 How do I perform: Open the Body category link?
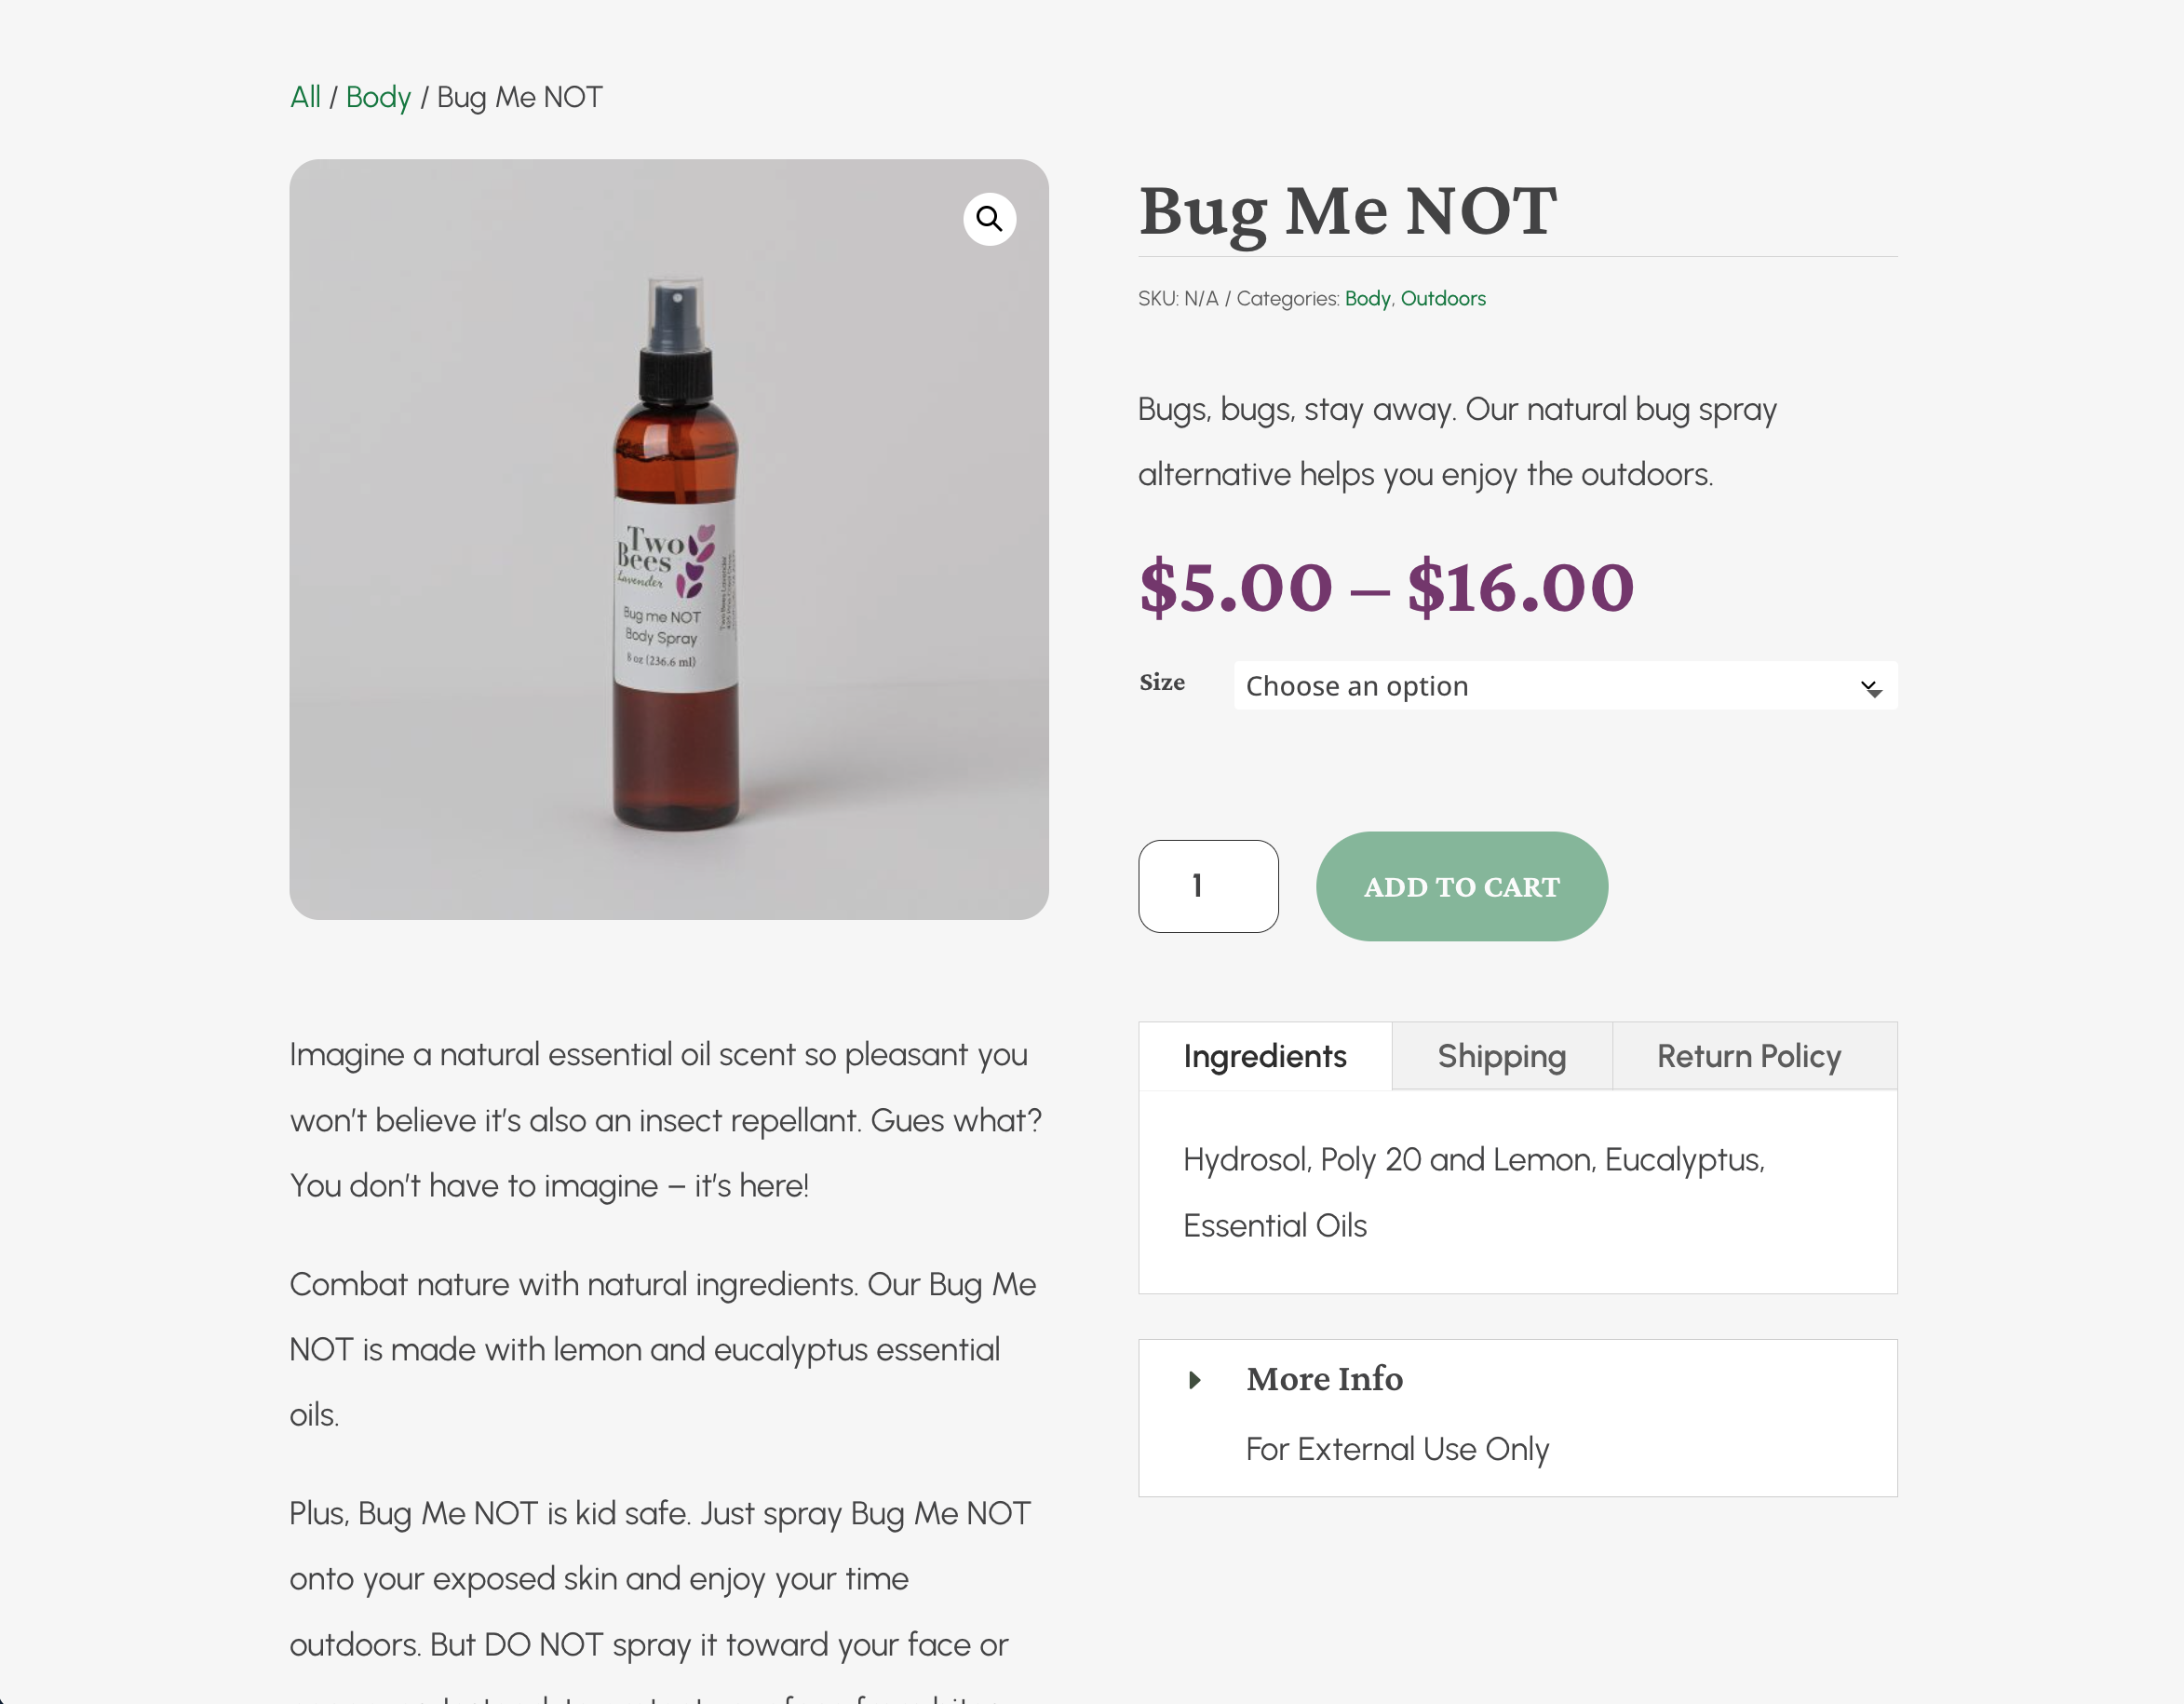1367,299
